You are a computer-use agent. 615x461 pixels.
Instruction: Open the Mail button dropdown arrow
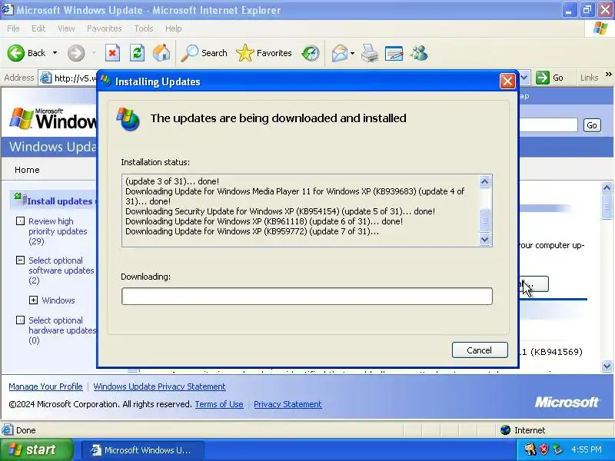352,53
